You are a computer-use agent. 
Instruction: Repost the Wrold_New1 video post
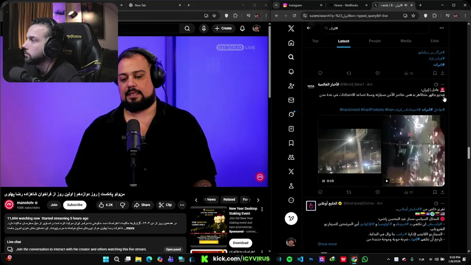point(349,192)
